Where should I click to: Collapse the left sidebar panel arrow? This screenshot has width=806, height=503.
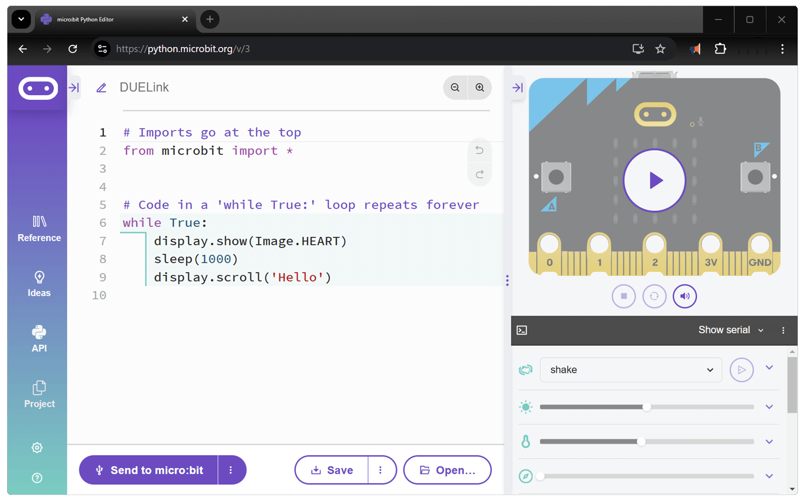point(74,87)
